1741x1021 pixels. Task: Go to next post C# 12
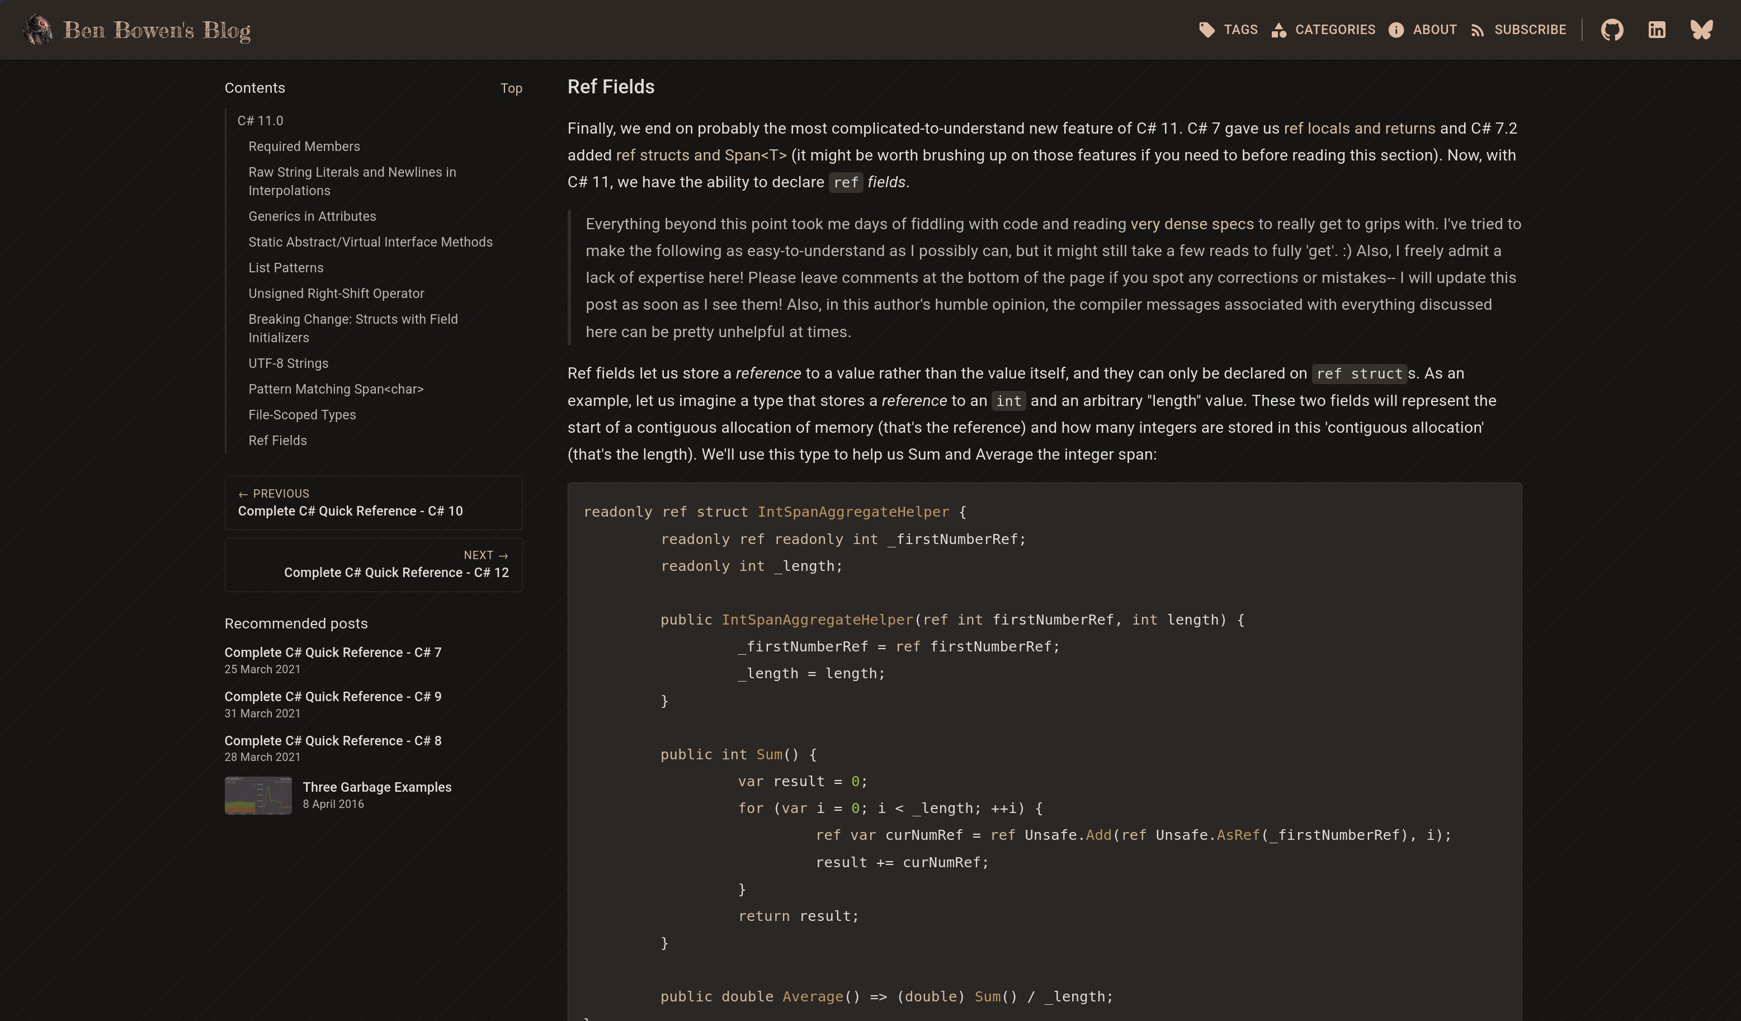(373, 565)
